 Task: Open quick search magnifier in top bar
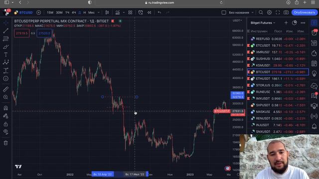[x=261, y=12]
